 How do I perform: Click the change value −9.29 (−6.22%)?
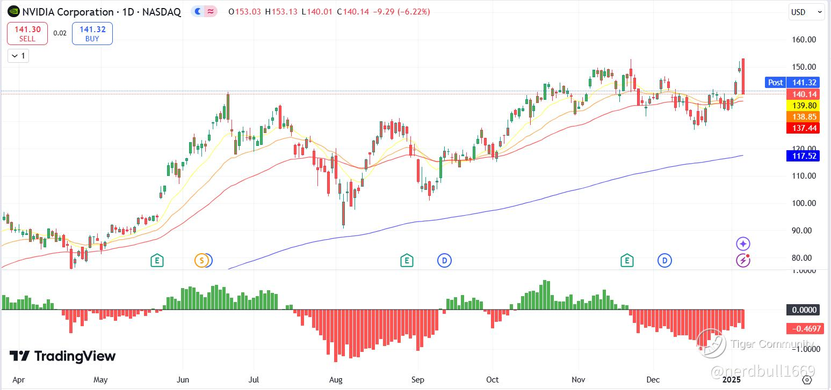pyautogui.click(x=402, y=12)
